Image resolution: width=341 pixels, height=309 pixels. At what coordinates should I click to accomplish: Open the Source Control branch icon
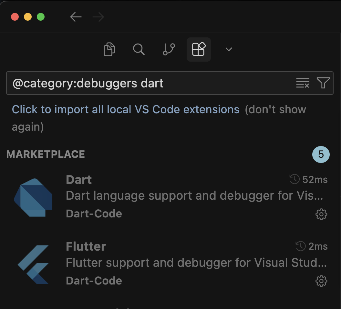(x=169, y=49)
